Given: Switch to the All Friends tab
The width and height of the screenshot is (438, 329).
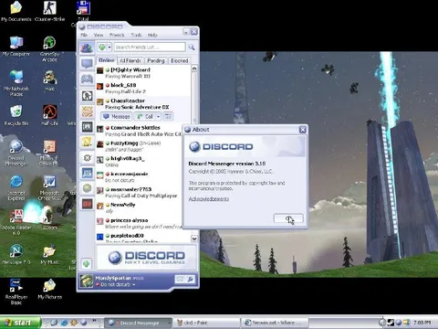Looking at the screenshot, I should pyautogui.click(x=130, y=60).
